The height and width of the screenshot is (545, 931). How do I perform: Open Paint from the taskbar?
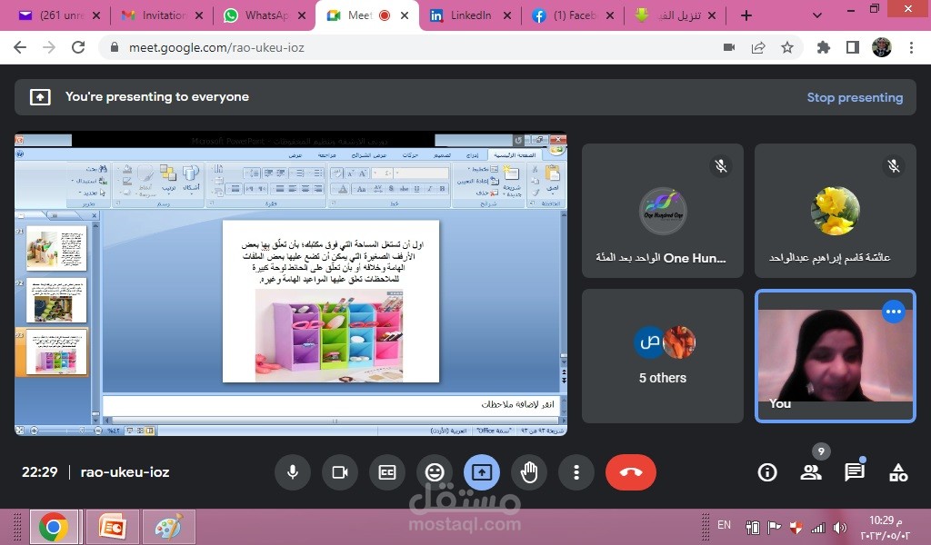pyautogui.click(x=168, y=527)
